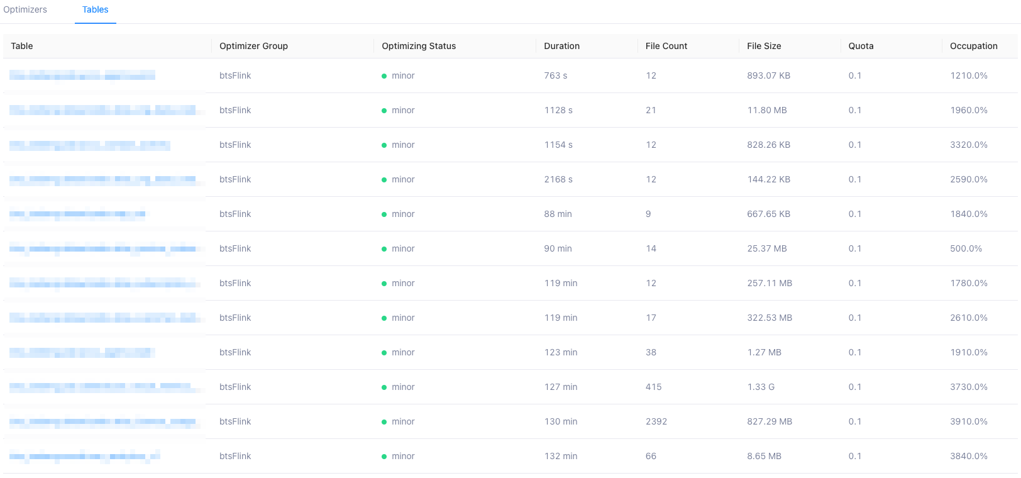This screenshot has height=478, width=1021.
Task: Open the table link with duration 88 min
Action: pyautogui.click(x=77, y=214)
